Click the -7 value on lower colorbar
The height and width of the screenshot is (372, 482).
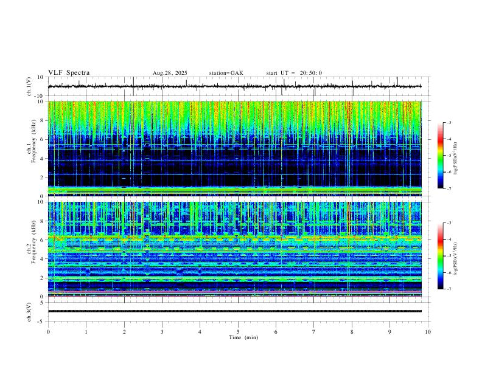pyautogui.click(x=449, y=289)
